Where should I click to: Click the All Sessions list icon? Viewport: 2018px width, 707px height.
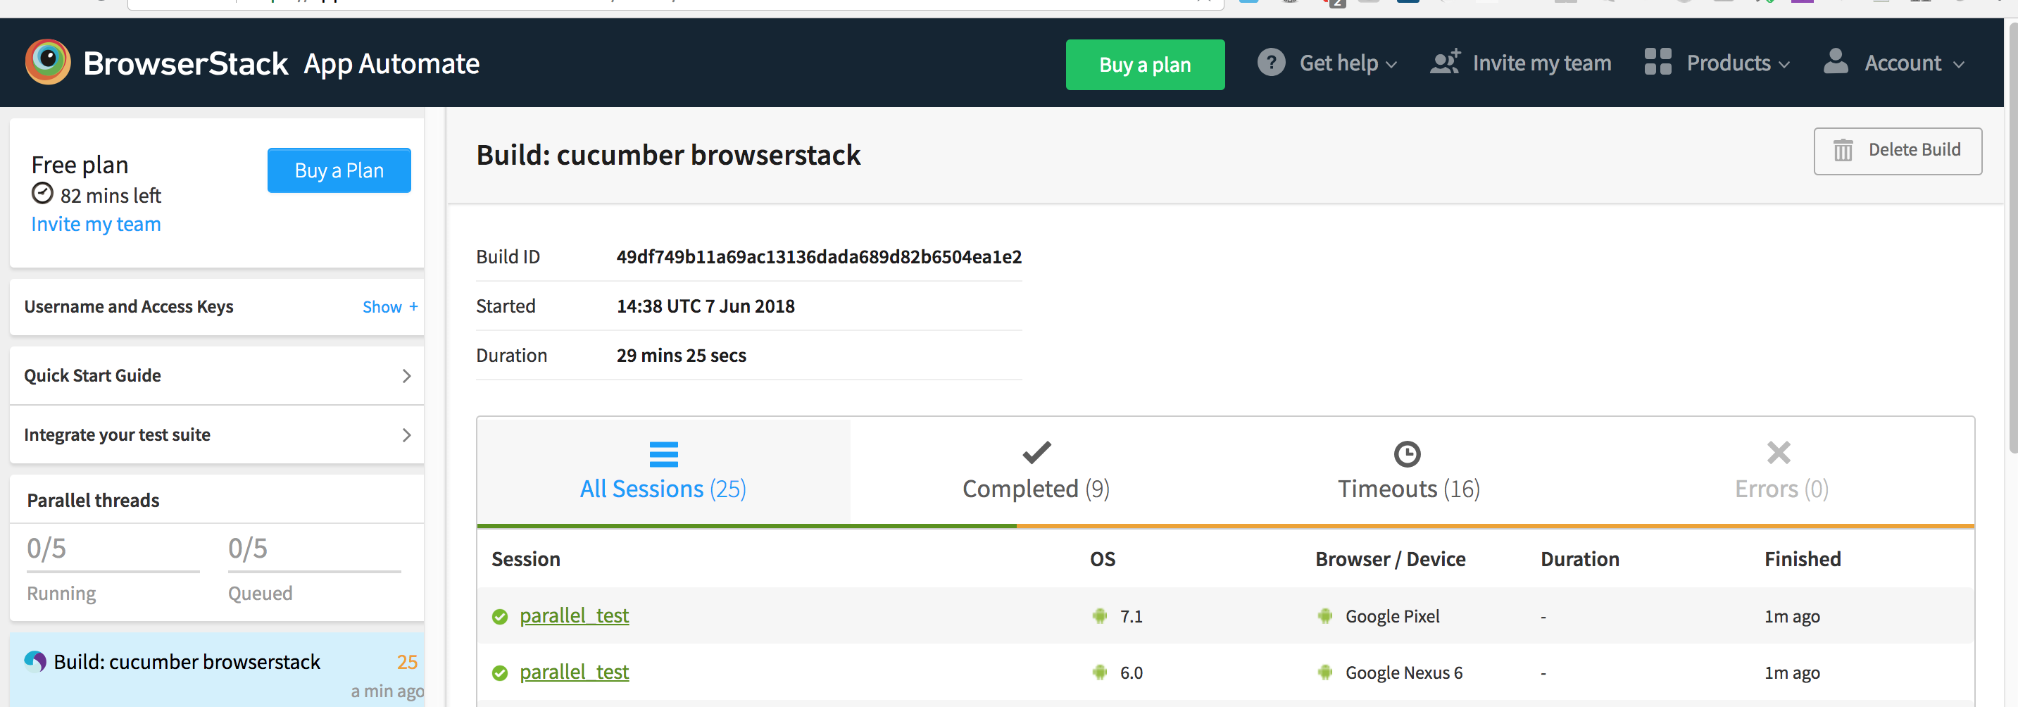pyautogui.click(x=663, y=455)
